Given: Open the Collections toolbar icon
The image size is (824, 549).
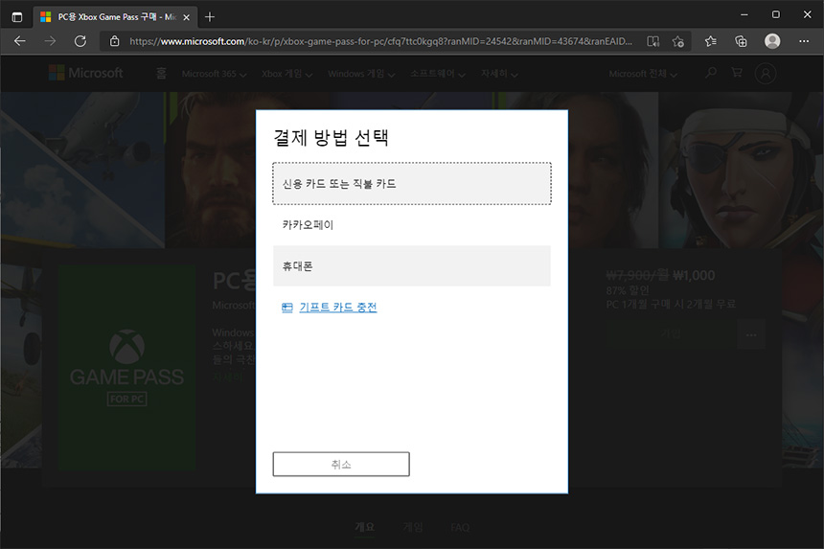Looking at the screenshot, I should click(741, 41).
